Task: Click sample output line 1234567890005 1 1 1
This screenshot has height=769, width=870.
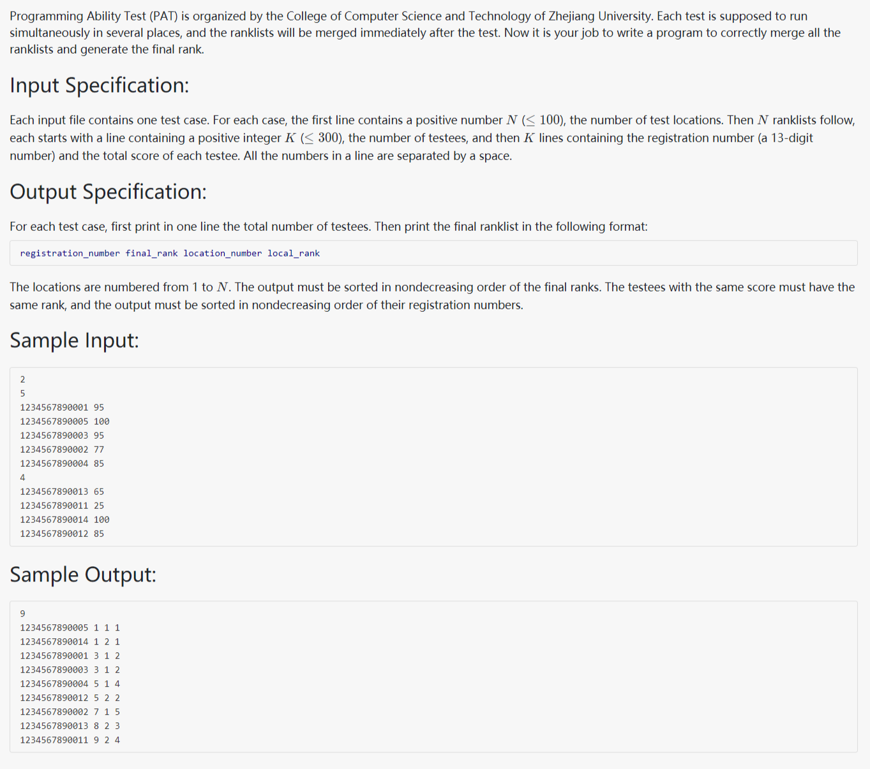Action: click(70, 627)
